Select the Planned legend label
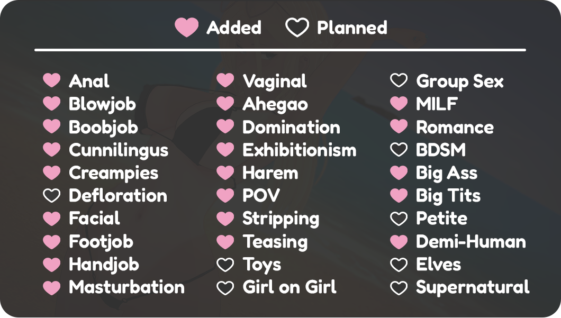The width and height of the screenshot is (561, 318). (352, 28)
